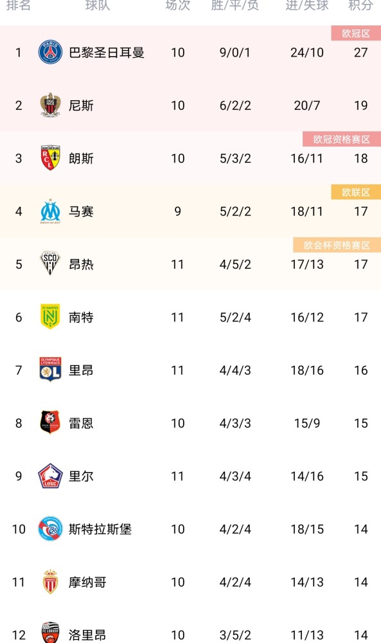The height and width of the screenshot is (643, 381).
Task: Open team page for 斯特拉斯堡
Action: click(x=100, y=529)
